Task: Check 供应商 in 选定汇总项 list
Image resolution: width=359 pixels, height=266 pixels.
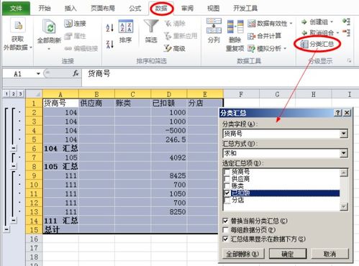Action: [x=227, y=179]
